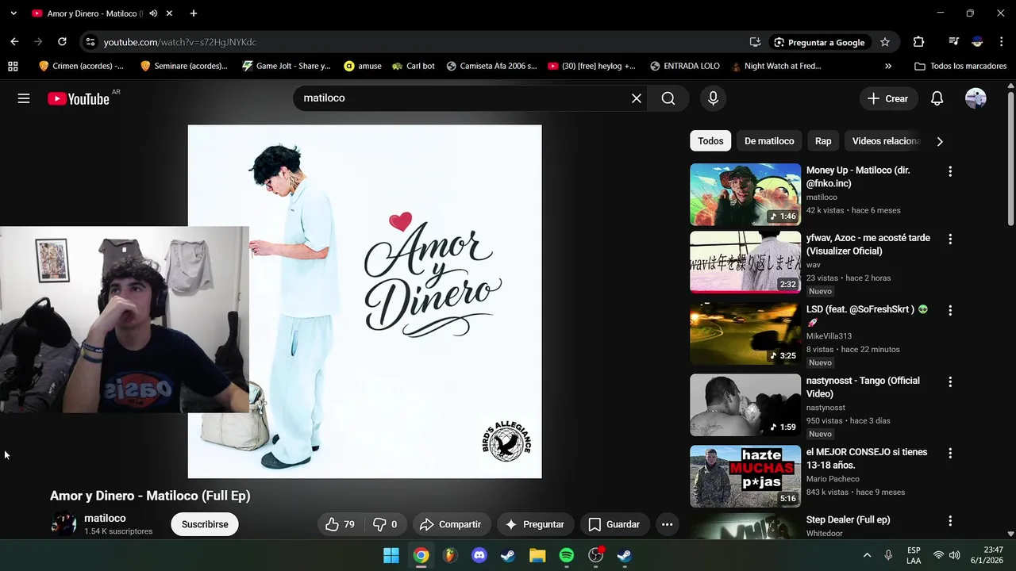Clear the matiloco search text
Image resolution: width=1016 pixels, height=571 pixels.
[x=637, y=98]
